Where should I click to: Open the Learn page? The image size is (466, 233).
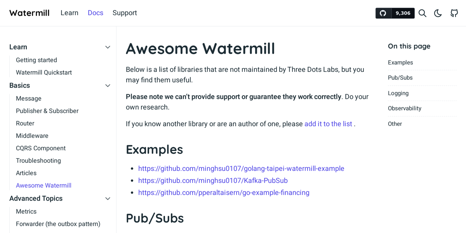(70, 12)
